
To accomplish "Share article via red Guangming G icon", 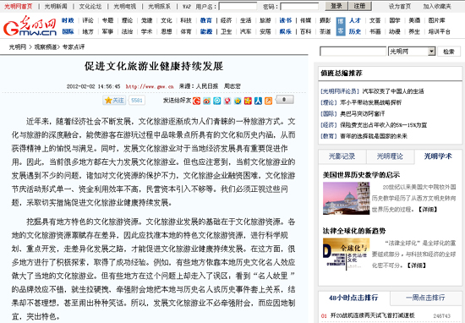I will [196, 101].
